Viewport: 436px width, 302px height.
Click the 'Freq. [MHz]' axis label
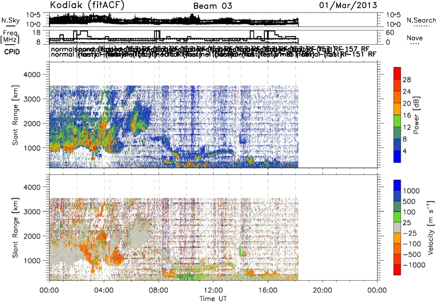(x=10, y=37)
